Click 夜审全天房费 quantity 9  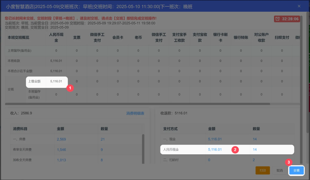[x=102, y=149]
